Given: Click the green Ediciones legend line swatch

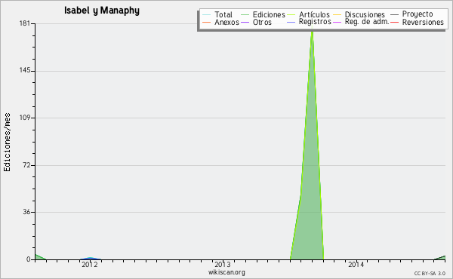Looking at the screenshot, I should pos(245,14).
